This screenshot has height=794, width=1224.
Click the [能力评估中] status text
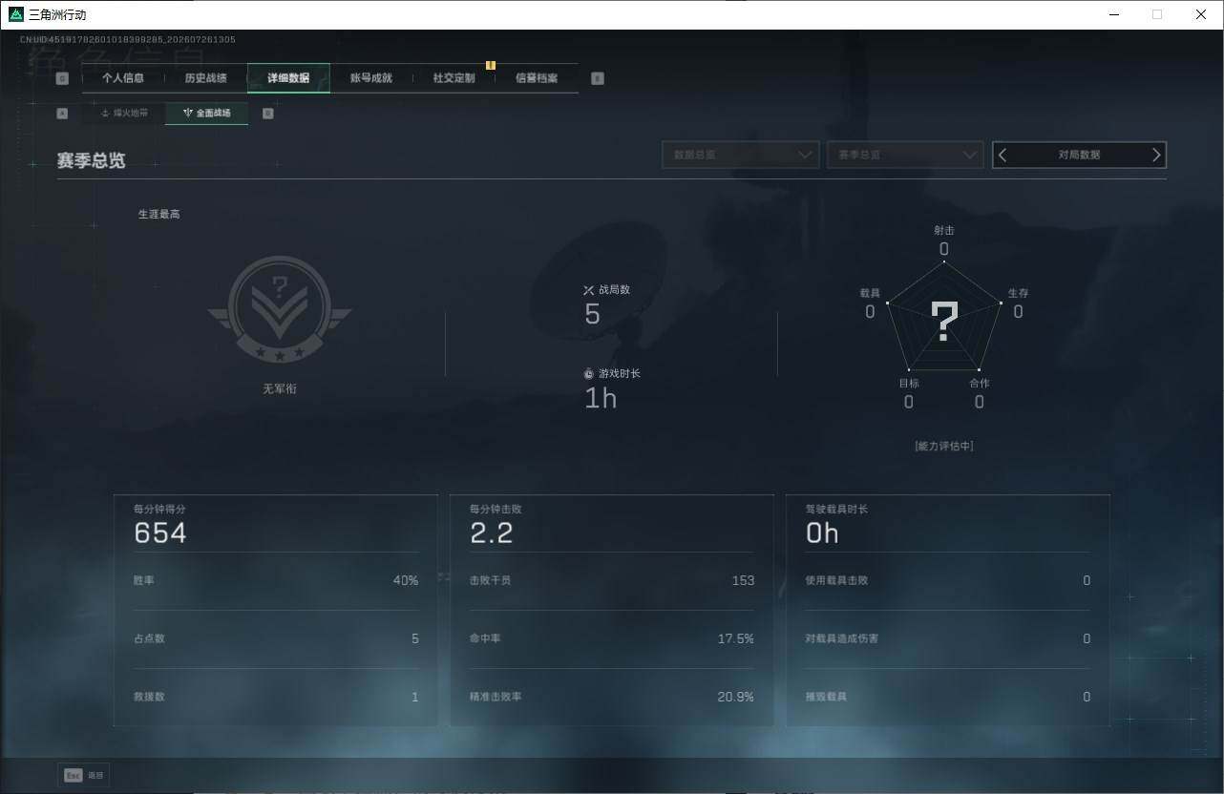[x=944, y=446]
